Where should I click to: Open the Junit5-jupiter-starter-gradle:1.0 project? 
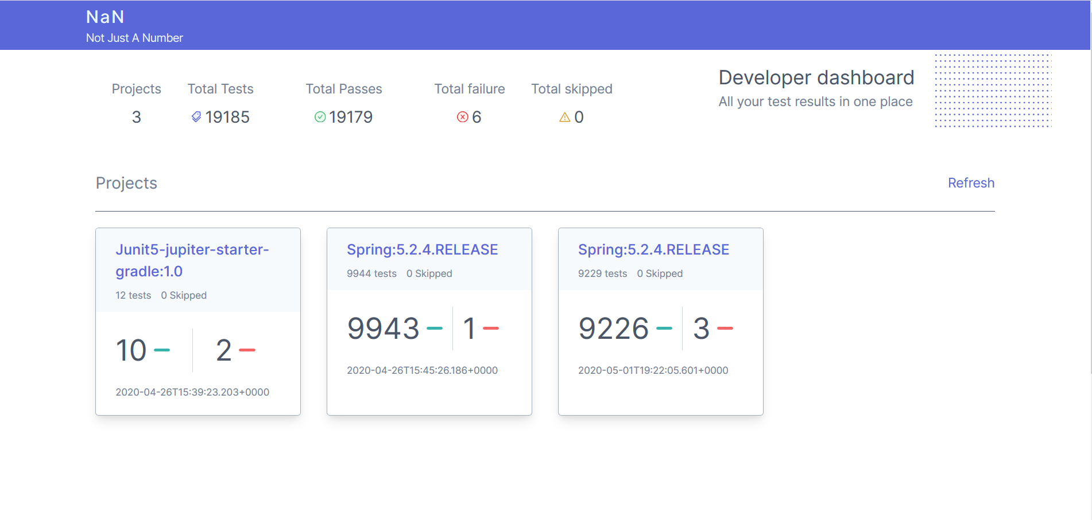point(192,260)
